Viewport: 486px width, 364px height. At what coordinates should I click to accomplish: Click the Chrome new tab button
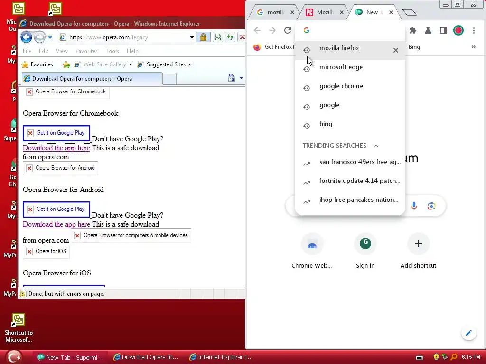[x=410, y=12]
